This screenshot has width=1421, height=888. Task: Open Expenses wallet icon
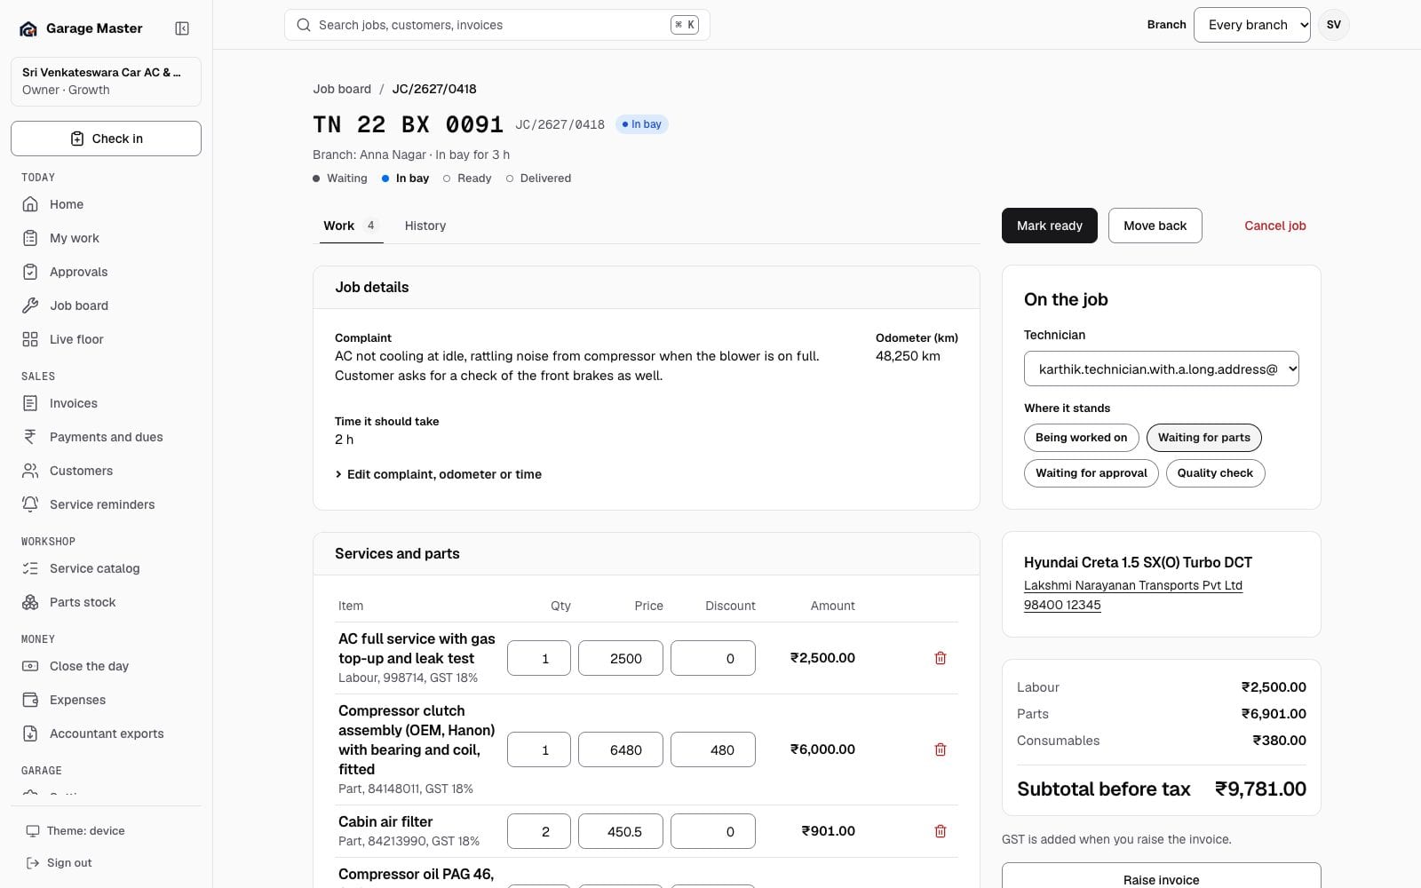[x=30, y=700]
